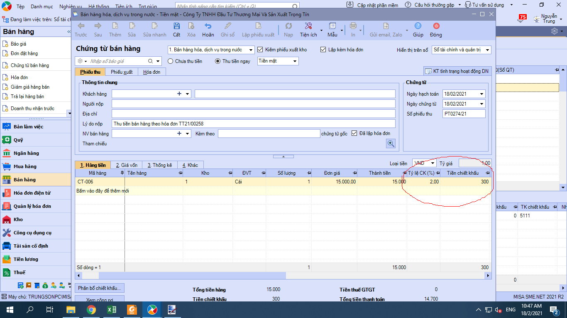Close the form with the Đóng icon

[436, 26]
